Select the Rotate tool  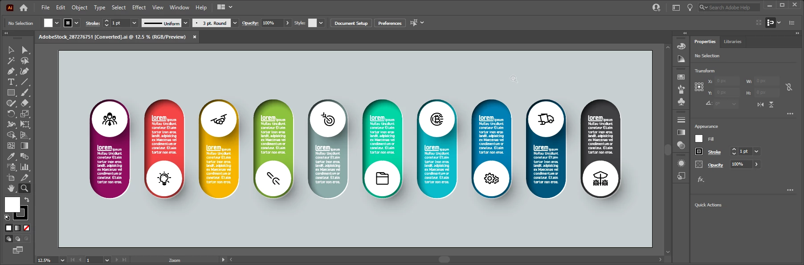(11, 114)
